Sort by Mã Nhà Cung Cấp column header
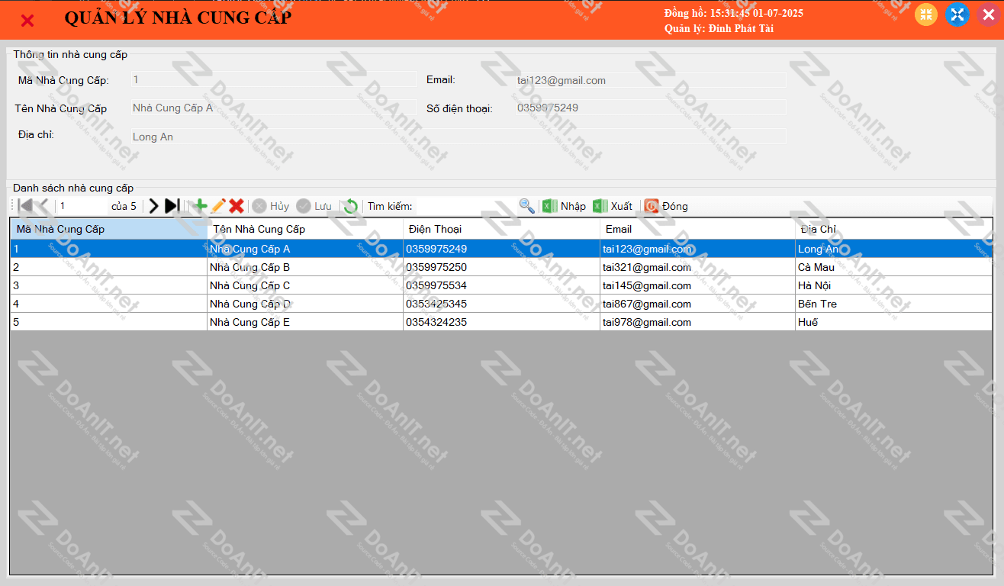1004x586 pixels. click(108, 229)
